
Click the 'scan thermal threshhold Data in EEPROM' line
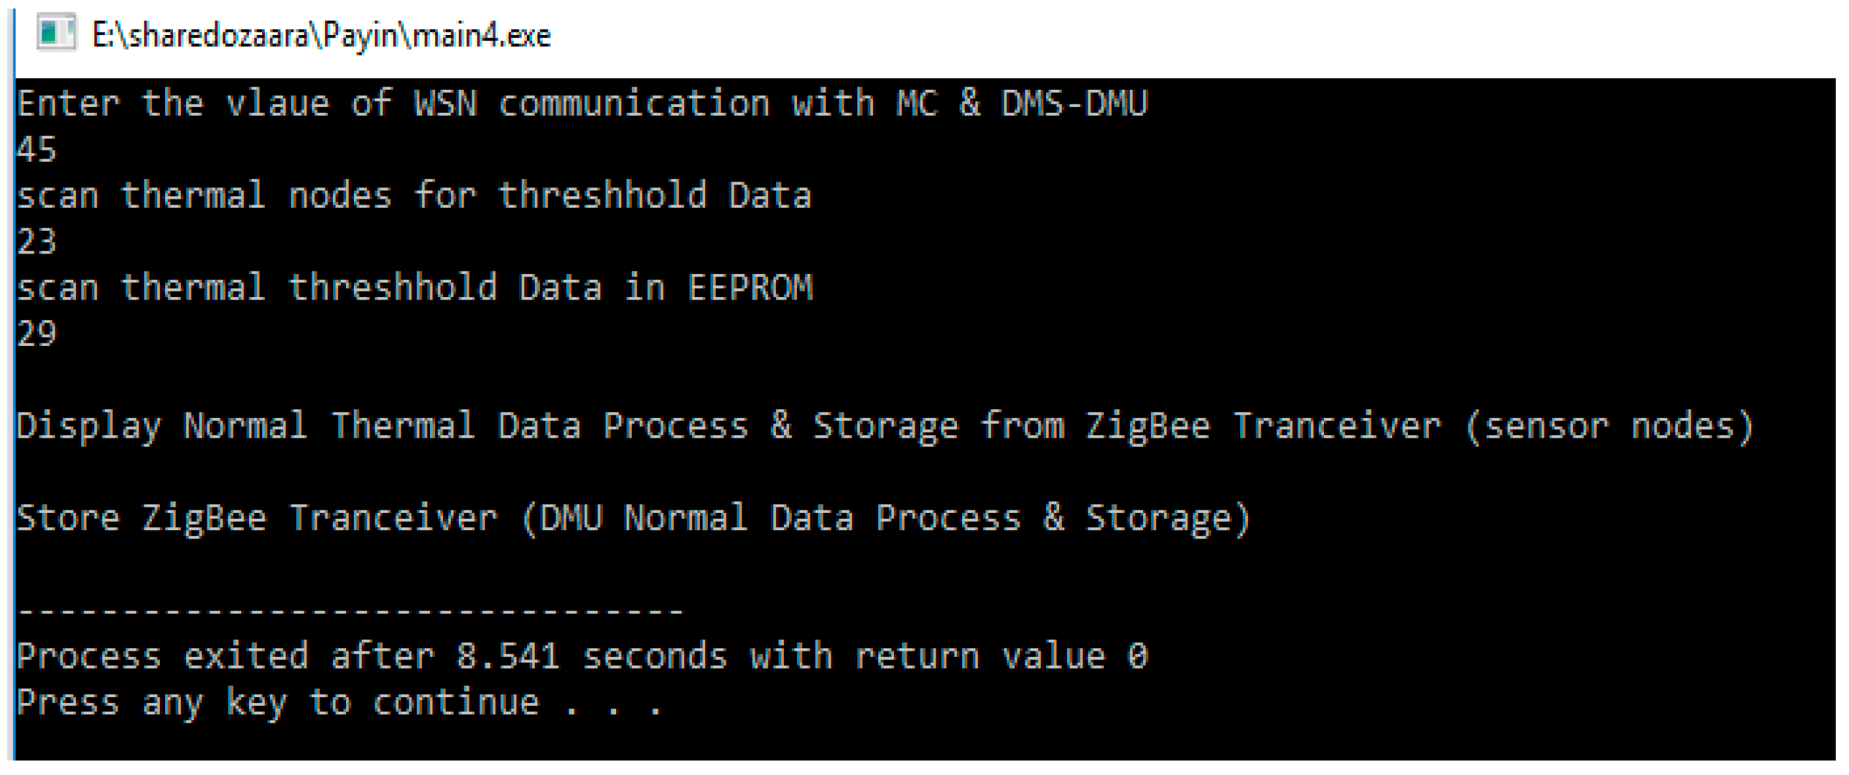coord(414,287)
